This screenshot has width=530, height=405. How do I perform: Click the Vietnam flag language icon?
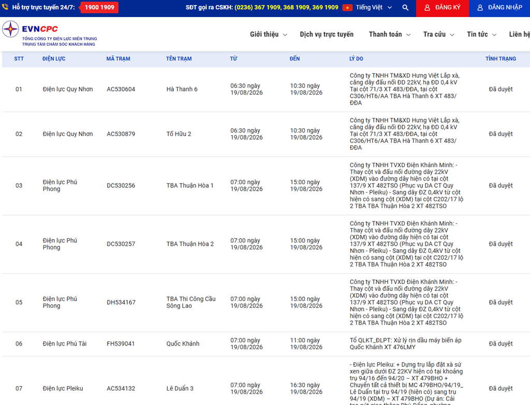(x=347, y=7)
